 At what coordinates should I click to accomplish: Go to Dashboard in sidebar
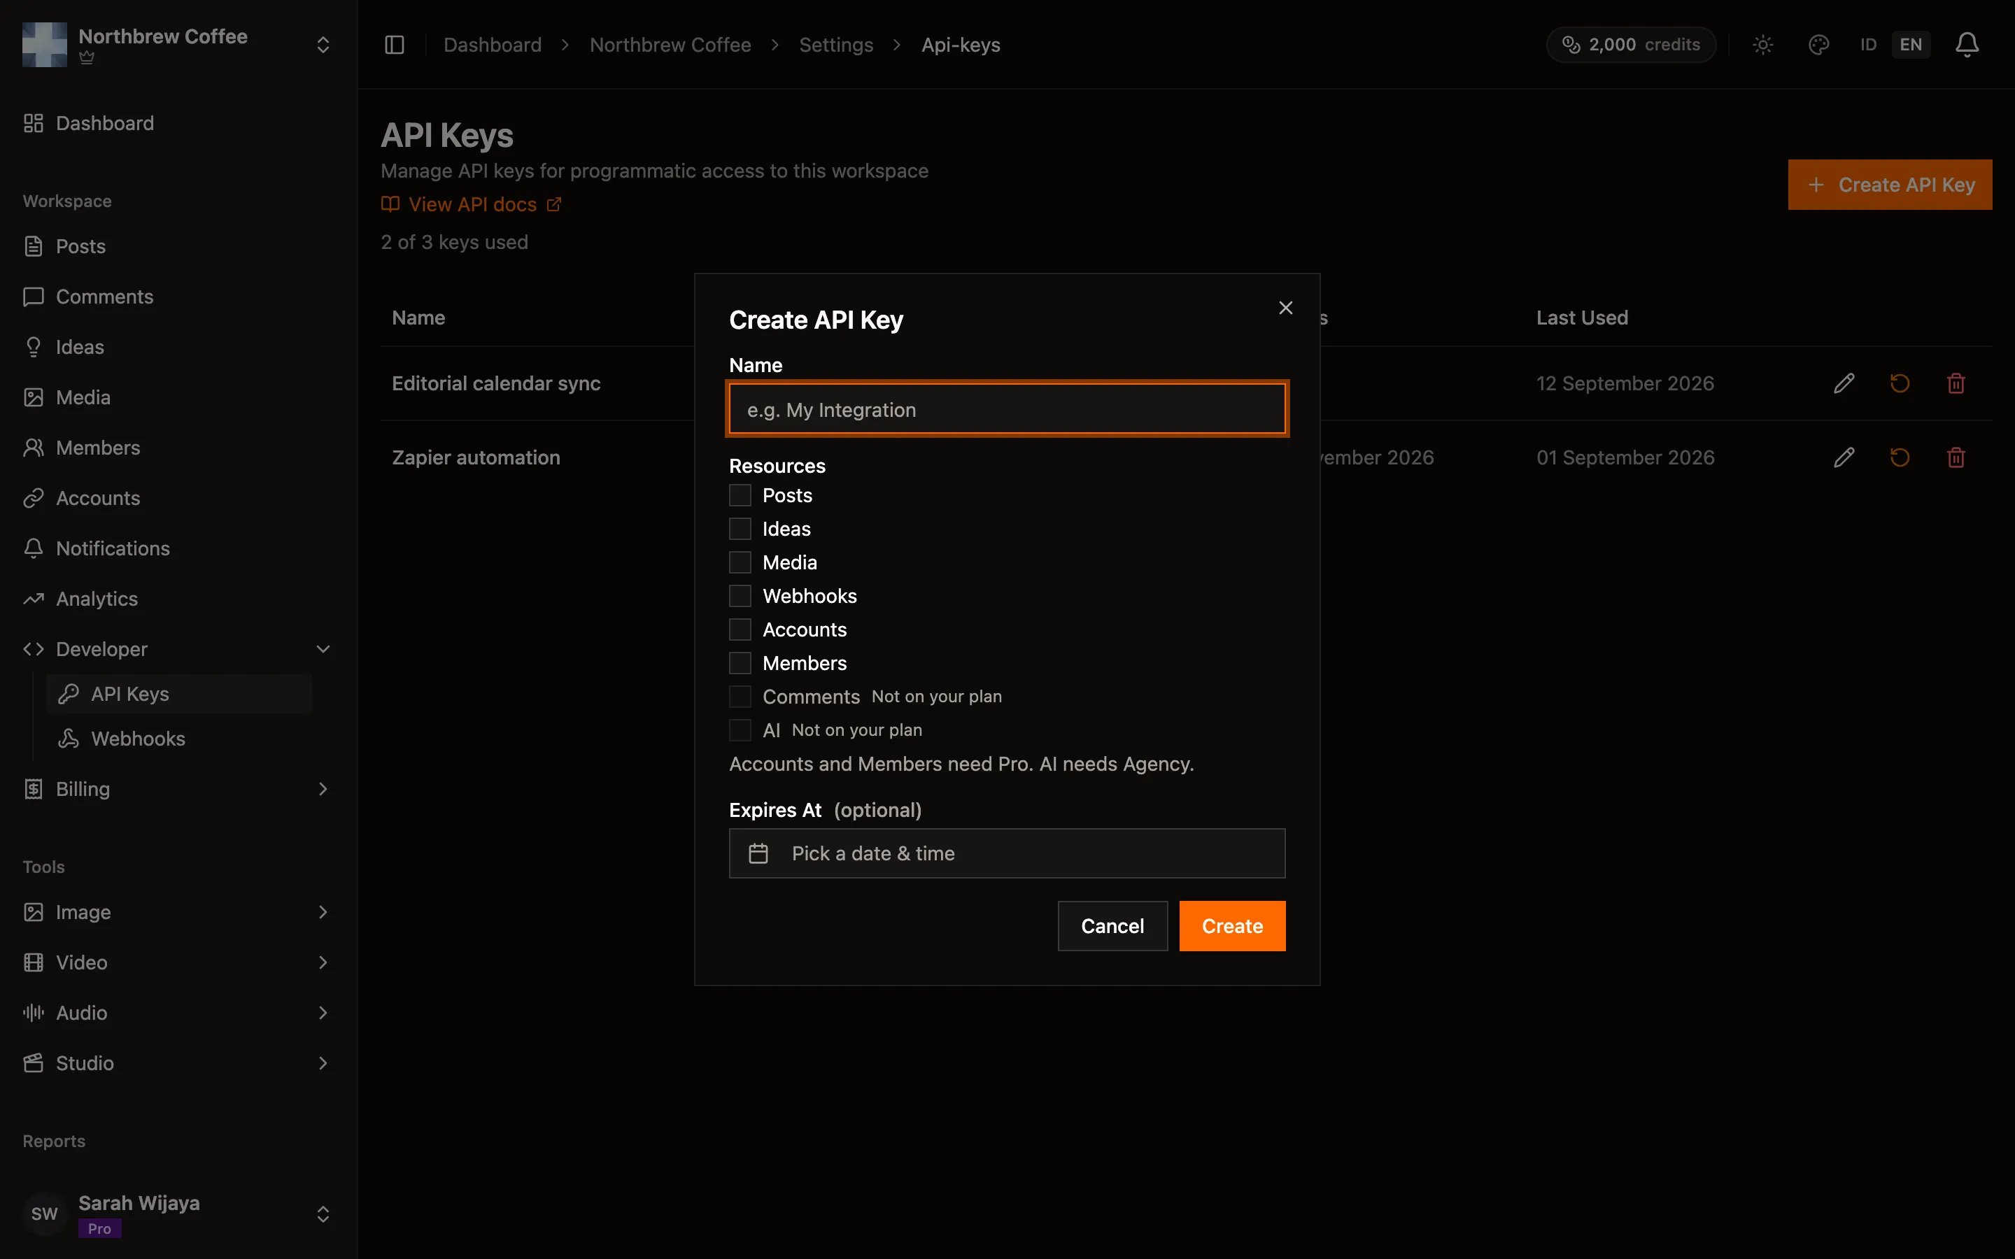point(178,123)
